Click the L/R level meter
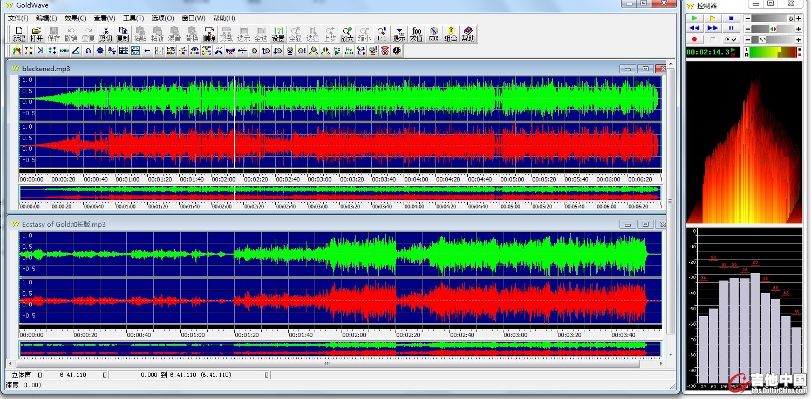Image resolution: width=811 pixels, height=399 pixels. [x=773, y=52]
